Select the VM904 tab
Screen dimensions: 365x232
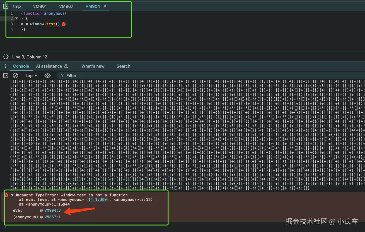point(93,6)
